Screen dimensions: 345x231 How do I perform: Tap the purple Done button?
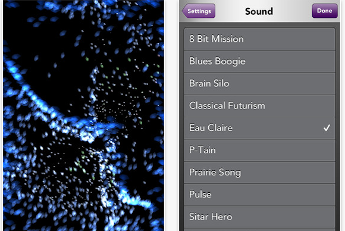coord(325,11)
